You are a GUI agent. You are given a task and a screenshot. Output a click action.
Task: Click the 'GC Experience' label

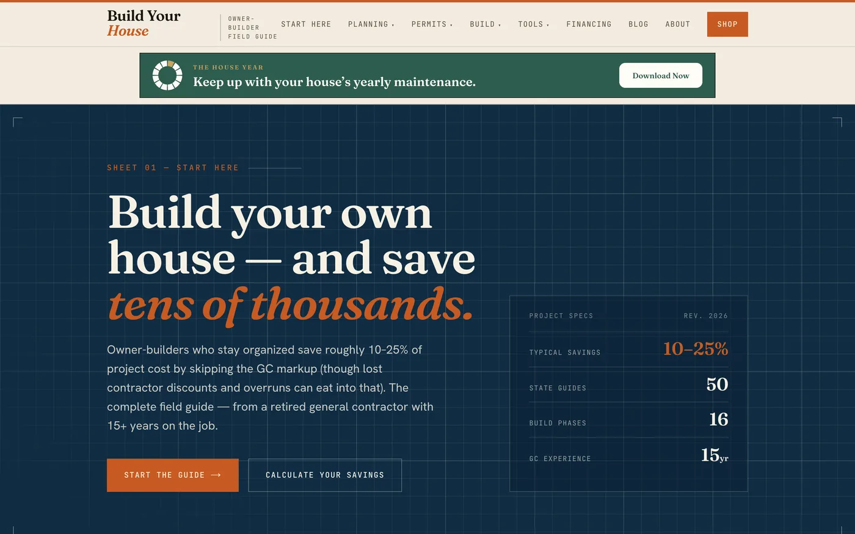coord(560,459)
